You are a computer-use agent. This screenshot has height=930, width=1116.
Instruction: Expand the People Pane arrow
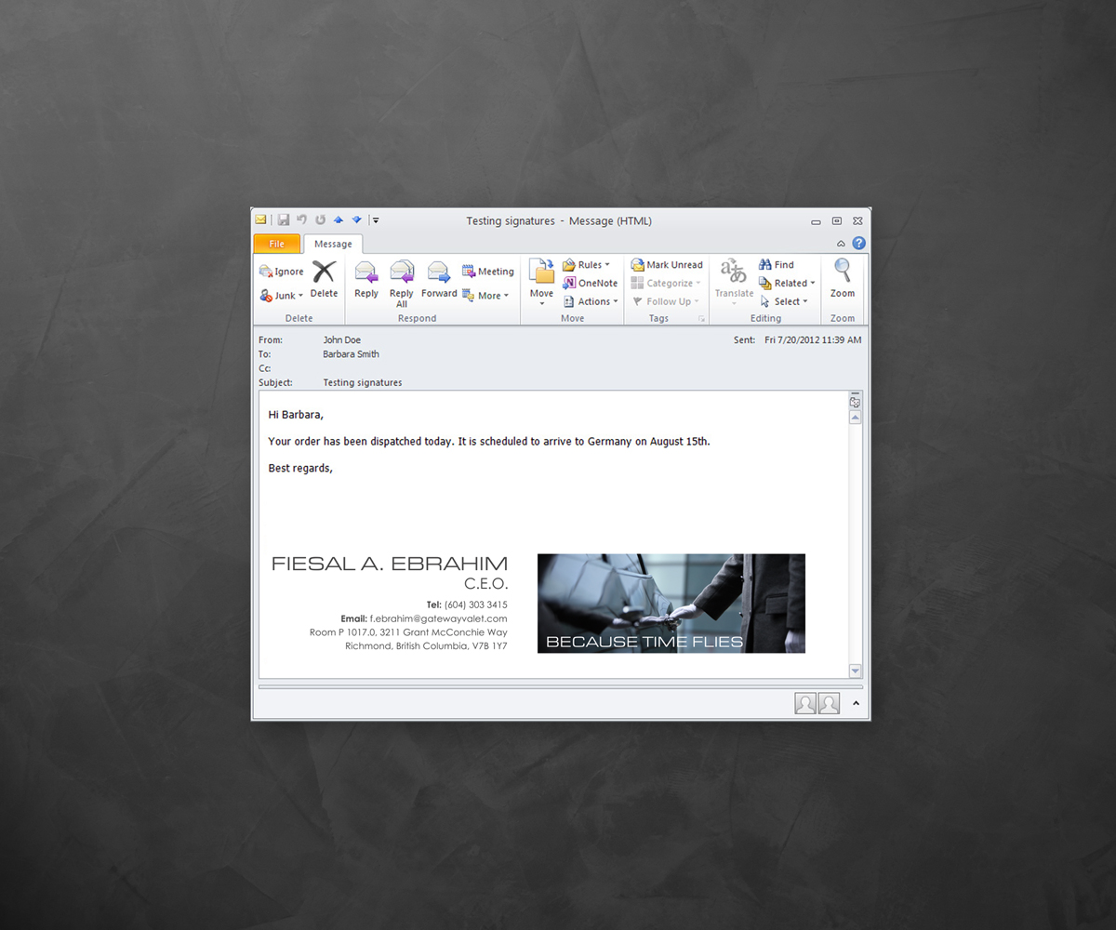pos(856,703)
